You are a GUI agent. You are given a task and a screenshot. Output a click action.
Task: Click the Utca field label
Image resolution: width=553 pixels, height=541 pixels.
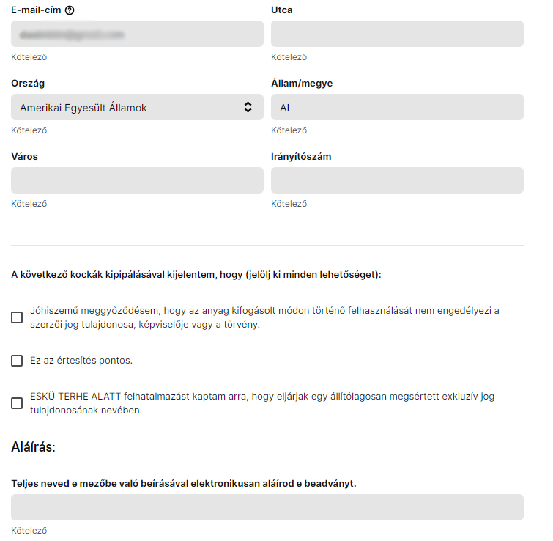tap(282, 10)
